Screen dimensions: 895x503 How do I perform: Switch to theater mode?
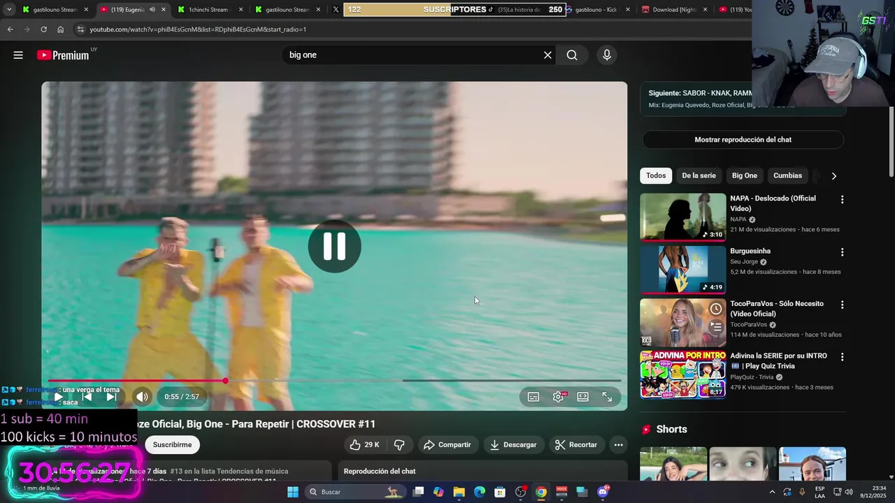pos(582,397)
